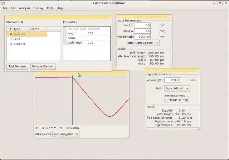This screenshot has width=229, height=160.
Task: Click the exit z result -50,00 mm
Action: pos(156,63)
